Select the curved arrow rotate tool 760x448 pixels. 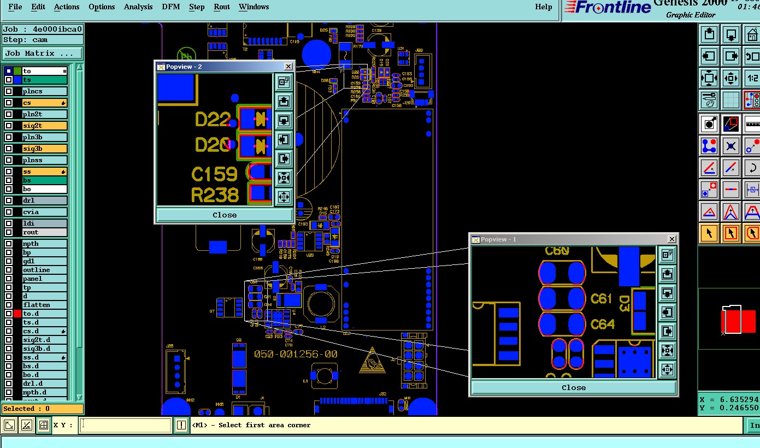(x=752, y=168)
